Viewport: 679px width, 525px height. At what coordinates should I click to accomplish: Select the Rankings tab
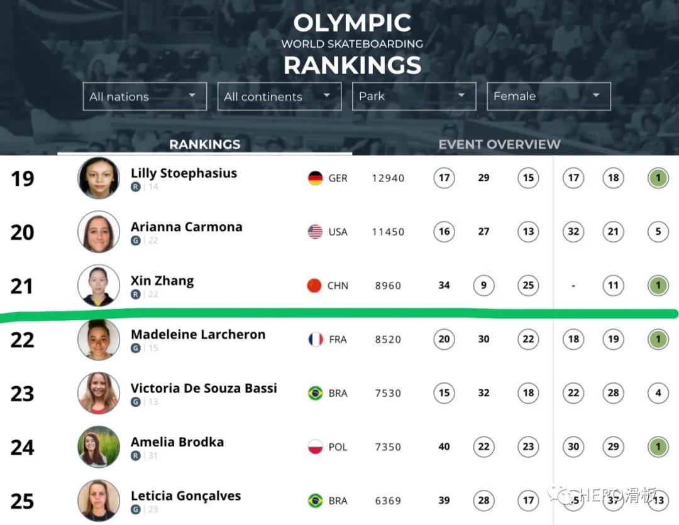tap(205, 144)
